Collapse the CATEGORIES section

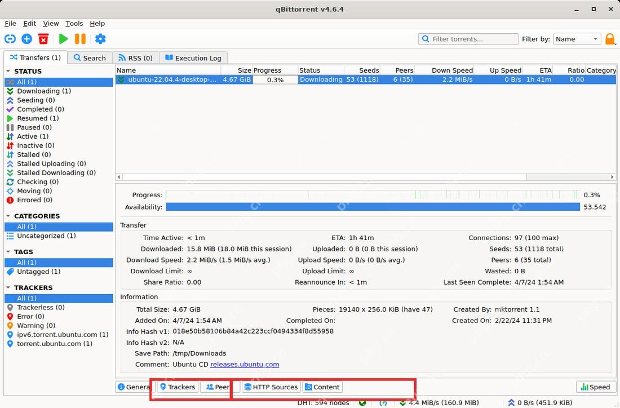tap(8, 216)
